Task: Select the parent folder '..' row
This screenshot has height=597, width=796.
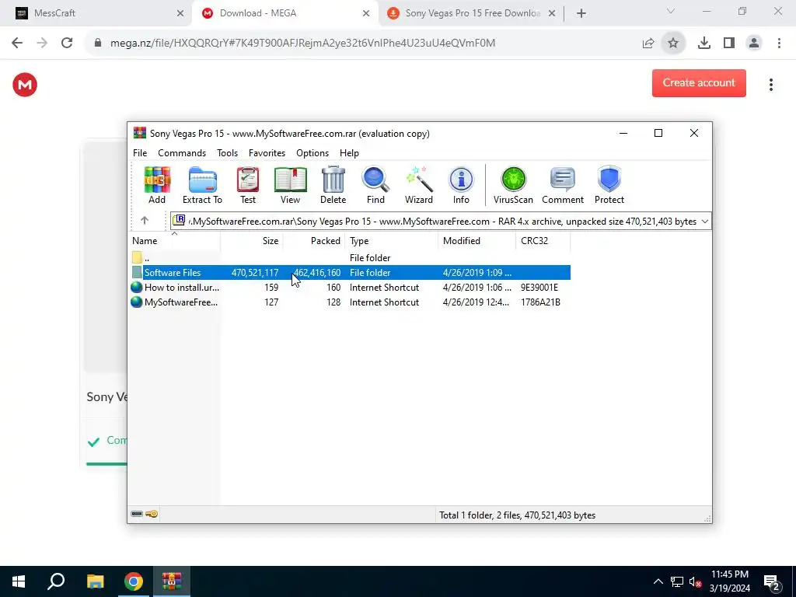Action: [x=351, y=258]
